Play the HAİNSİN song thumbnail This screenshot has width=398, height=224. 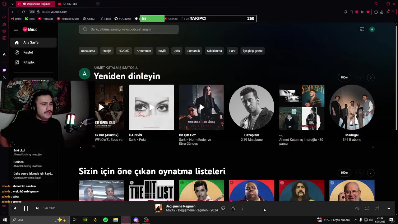point(151,107)
